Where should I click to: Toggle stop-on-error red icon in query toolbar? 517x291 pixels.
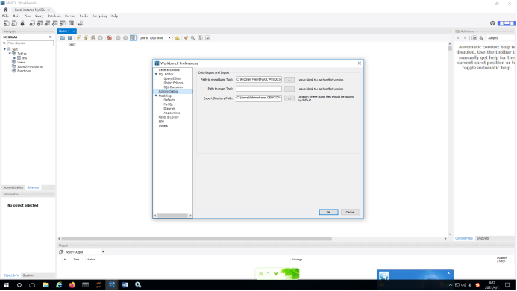click(109, 38)
